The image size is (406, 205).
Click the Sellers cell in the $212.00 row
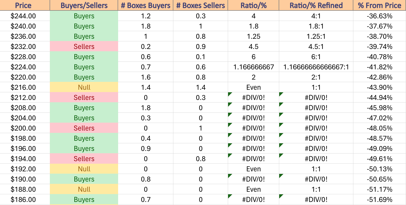[84, 97]
